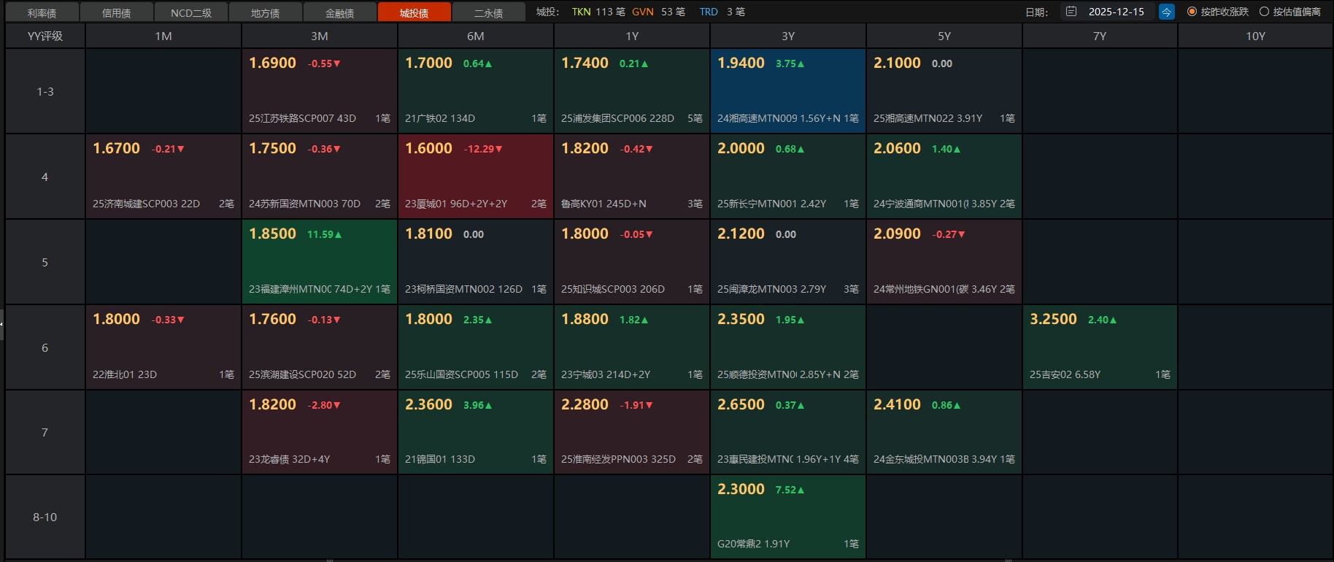Jump to today with the 今 button
Viewport: 1334px width, 562px height.
(x=1167, y=12)
